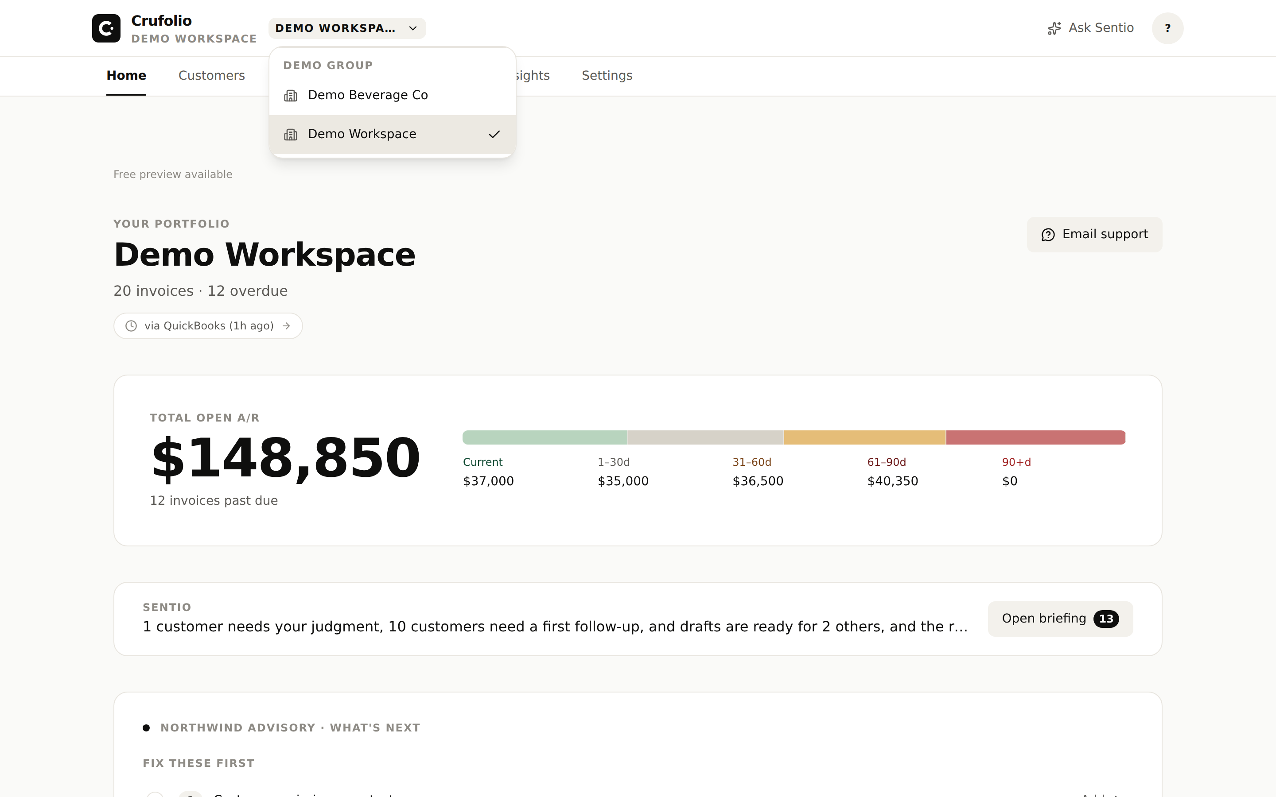Click the 13 badge on Open briefing
This screenshot has height=797, width=1276.
pos(1106,619)
